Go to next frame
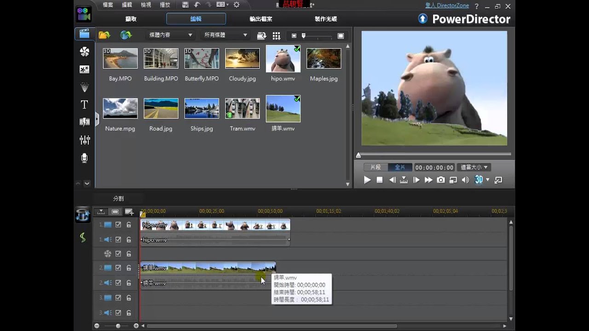The height and width of the screenshot is (331, 589). (416, 180)
